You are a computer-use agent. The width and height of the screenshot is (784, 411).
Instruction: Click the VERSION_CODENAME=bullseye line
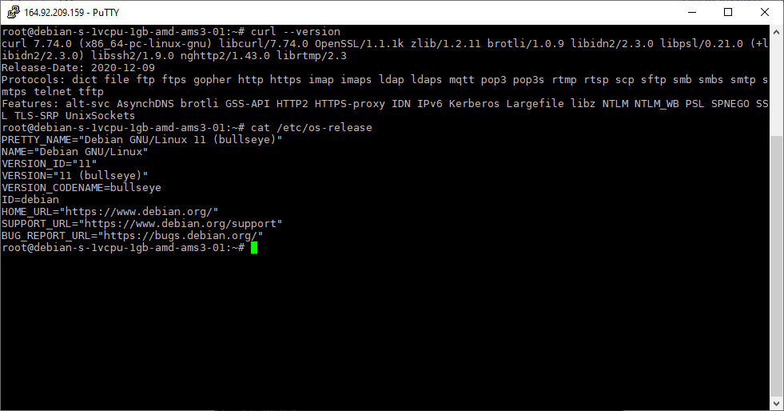pyautogui.click(x=82, y=187)
